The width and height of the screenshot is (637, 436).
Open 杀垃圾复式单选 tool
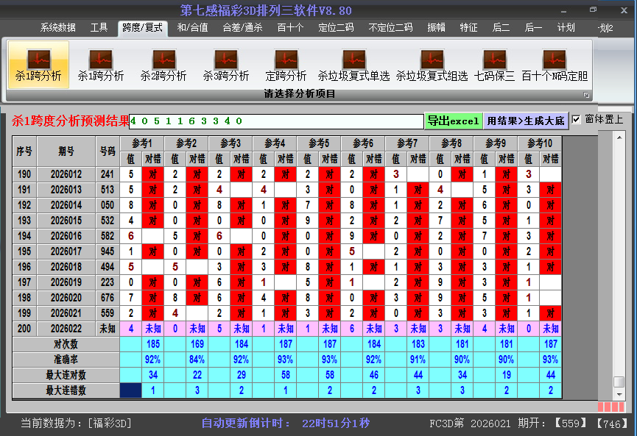coord(354,65)
